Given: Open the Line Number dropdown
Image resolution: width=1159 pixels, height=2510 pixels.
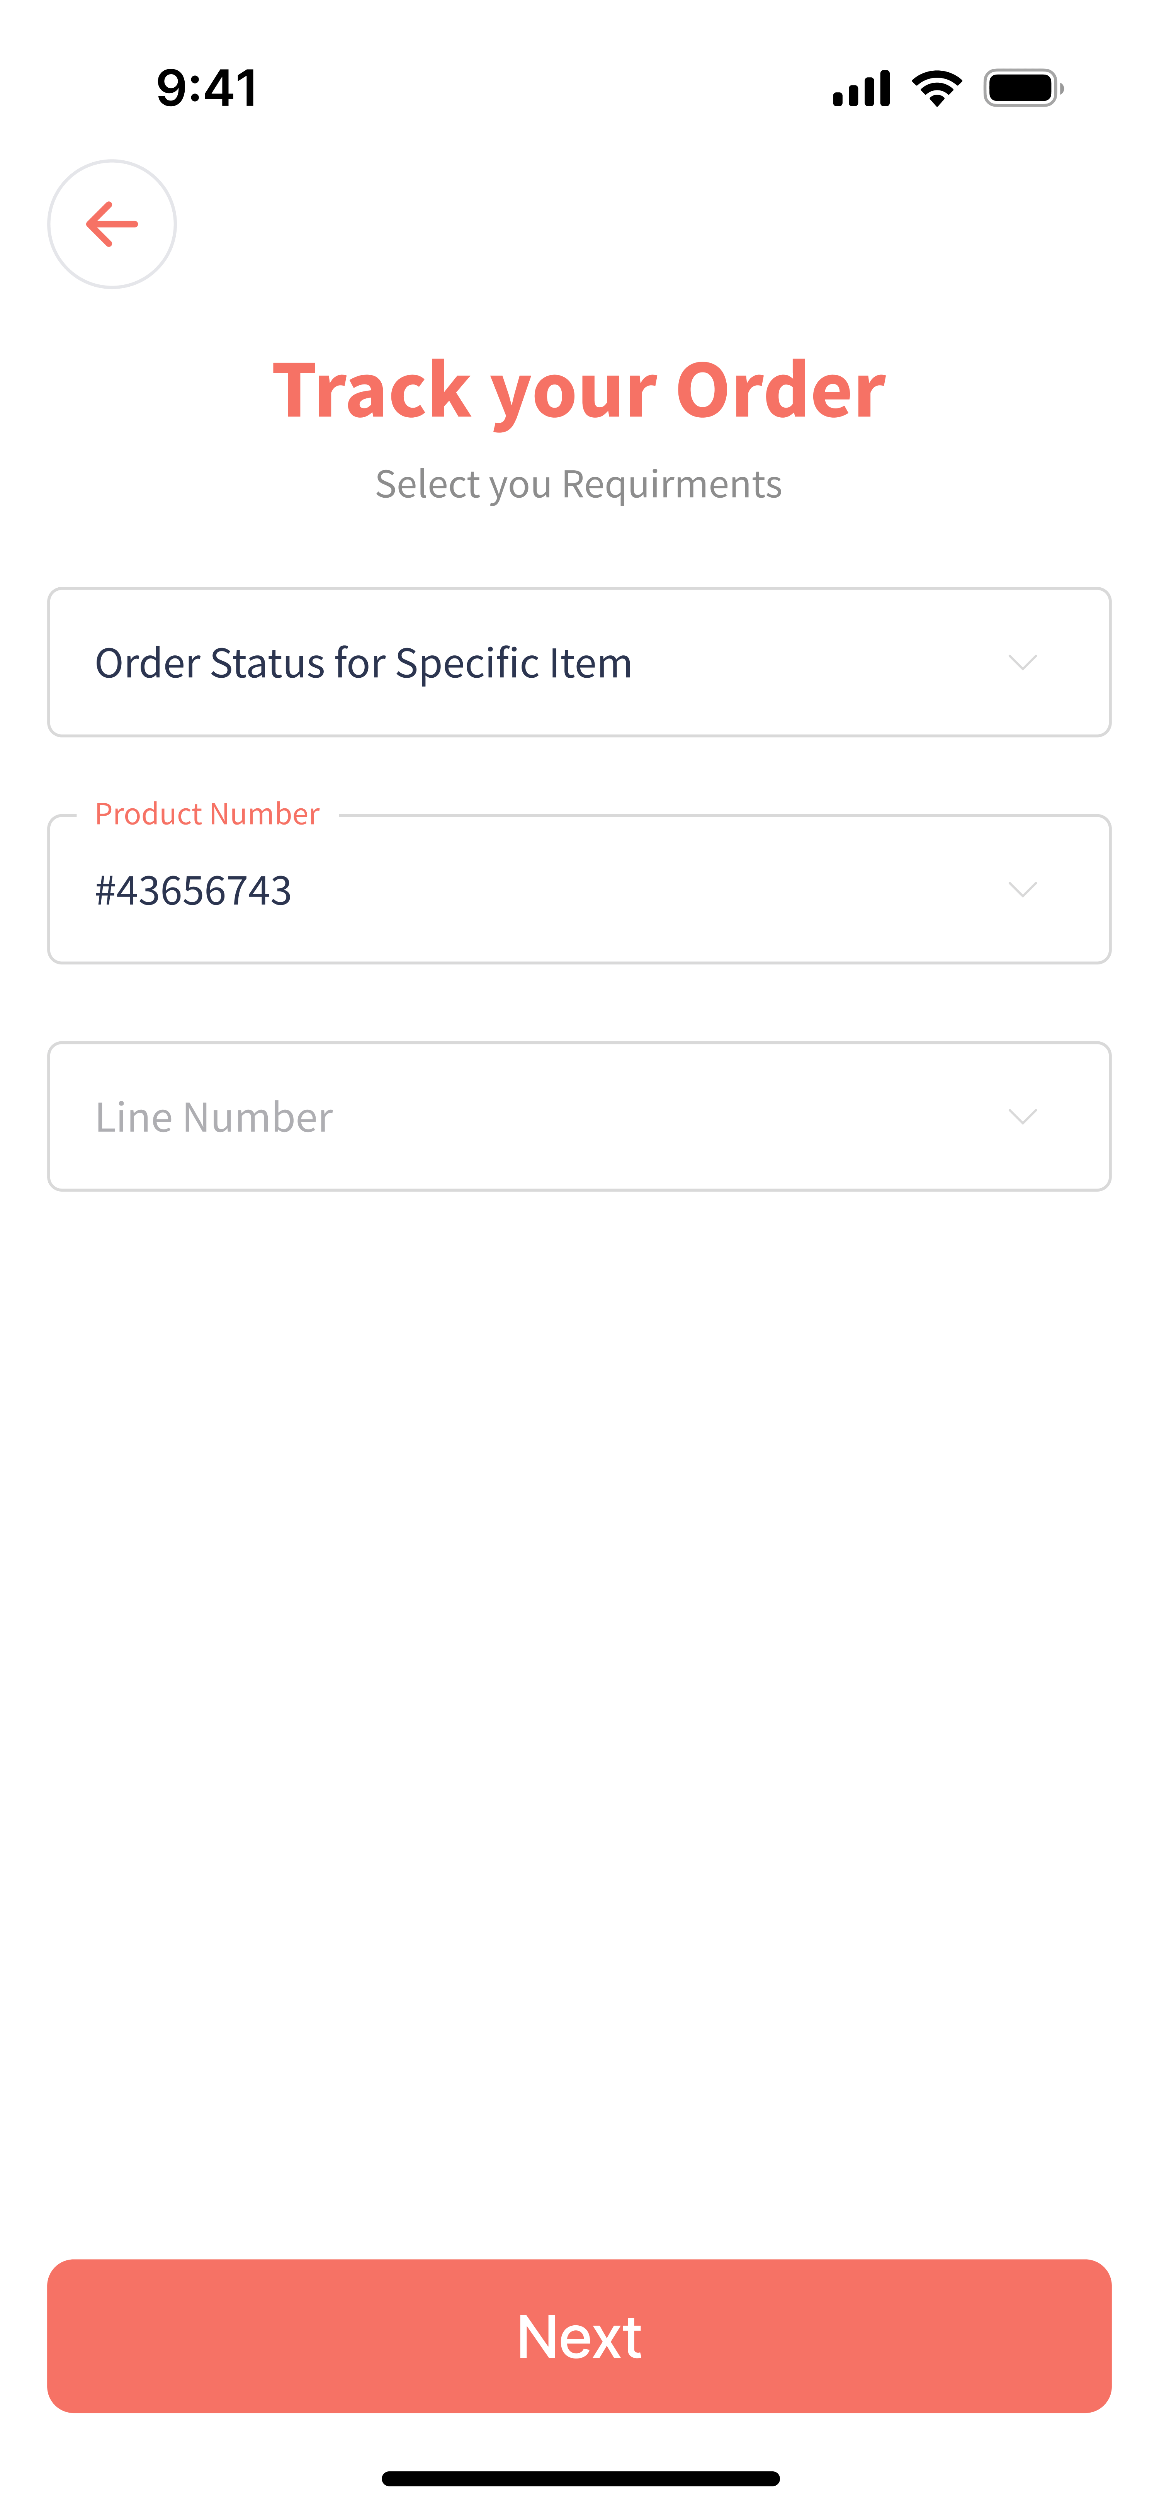Looking at the screenshot, I should (578, 1117).
